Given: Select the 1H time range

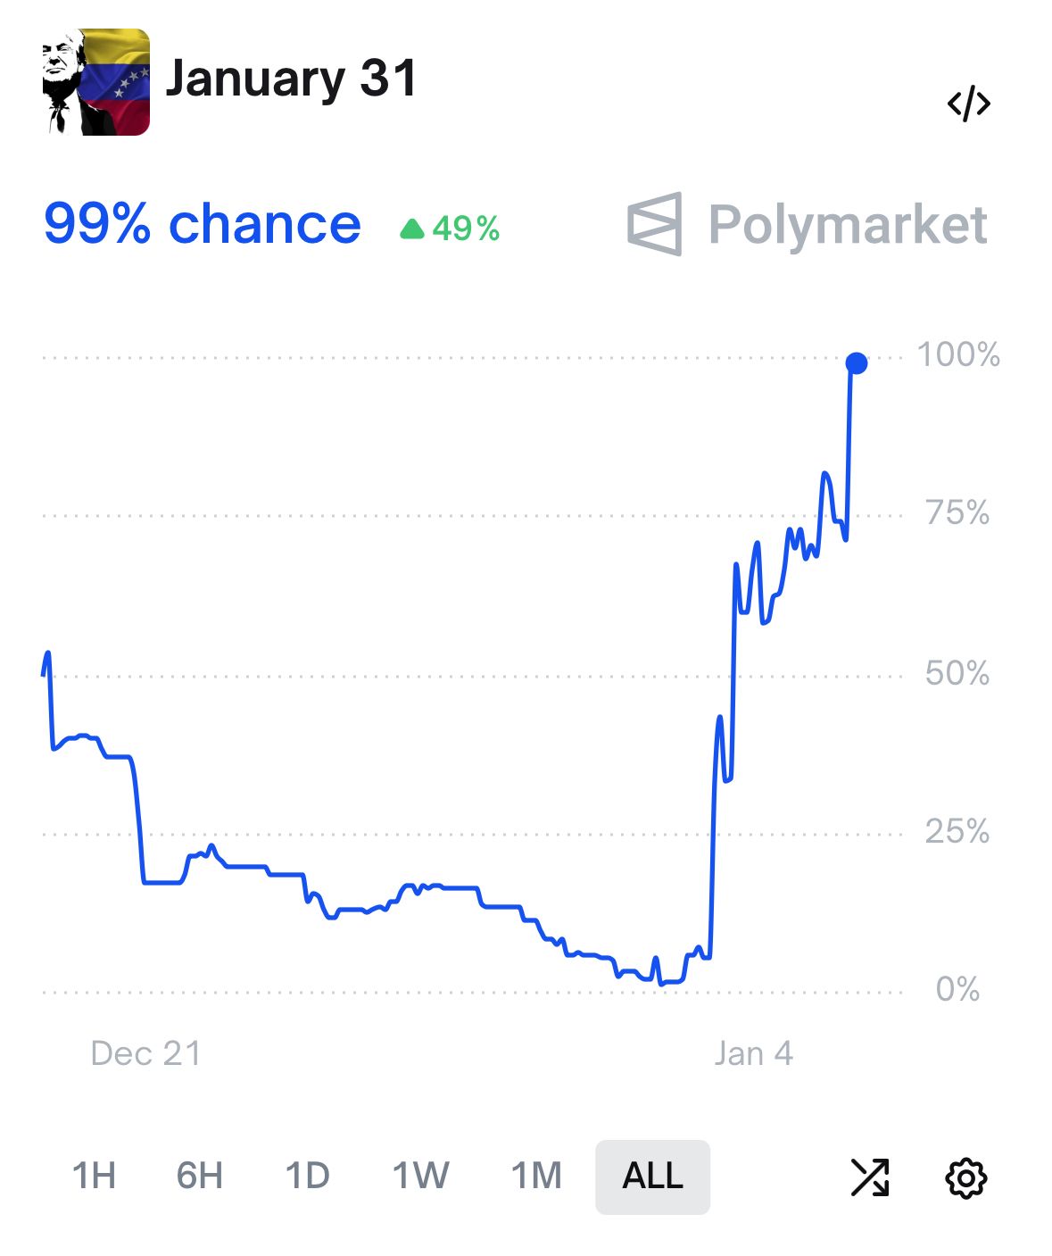Looking at the screenshot, I should (x=94, y=1176).
